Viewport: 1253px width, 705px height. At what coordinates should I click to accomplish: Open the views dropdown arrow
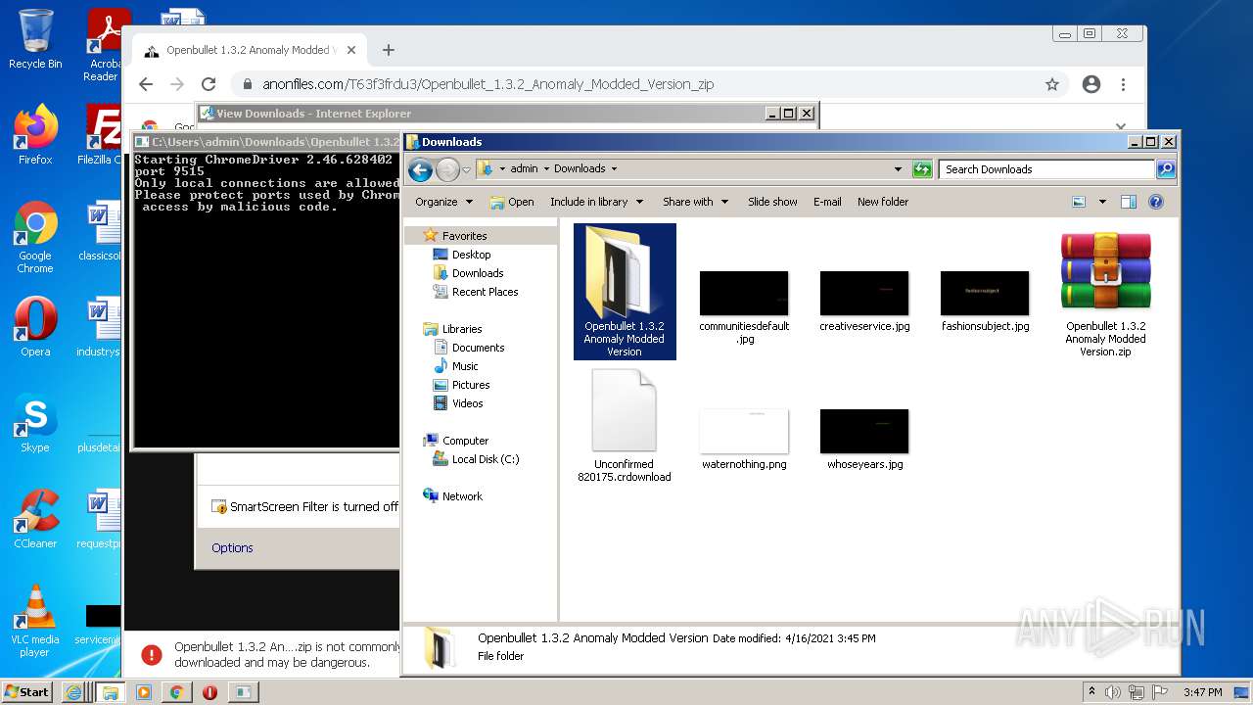[1101, 202]
